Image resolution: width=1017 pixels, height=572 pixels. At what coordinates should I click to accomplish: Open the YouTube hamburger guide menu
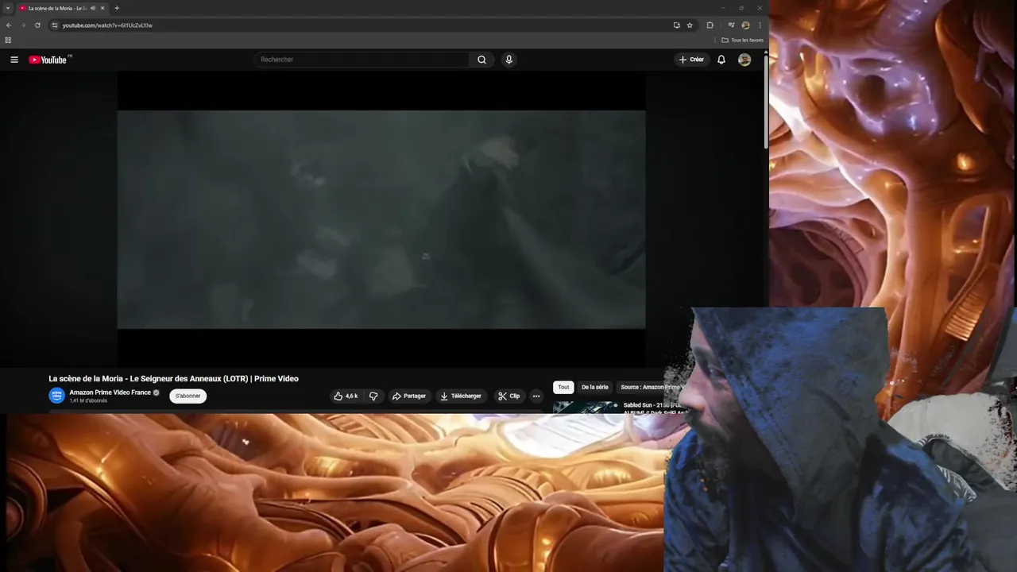coord(14,60)
